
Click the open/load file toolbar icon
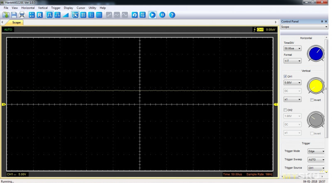tap(6, 15)
